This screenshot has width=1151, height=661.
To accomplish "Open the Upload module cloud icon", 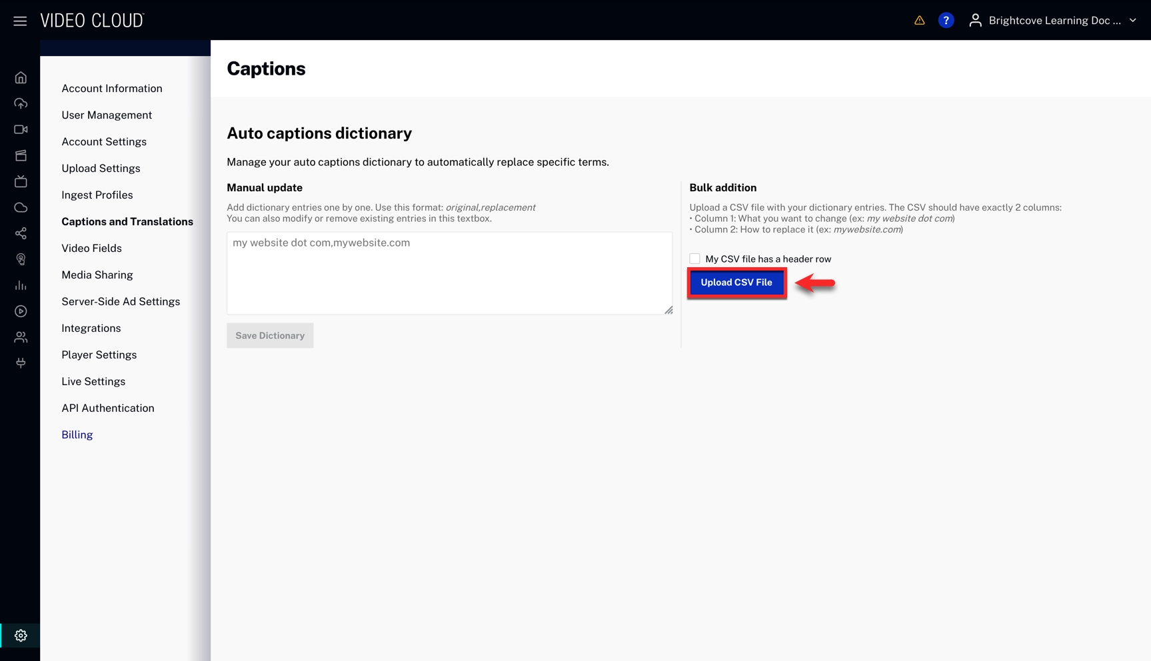I will pos(21,103).
